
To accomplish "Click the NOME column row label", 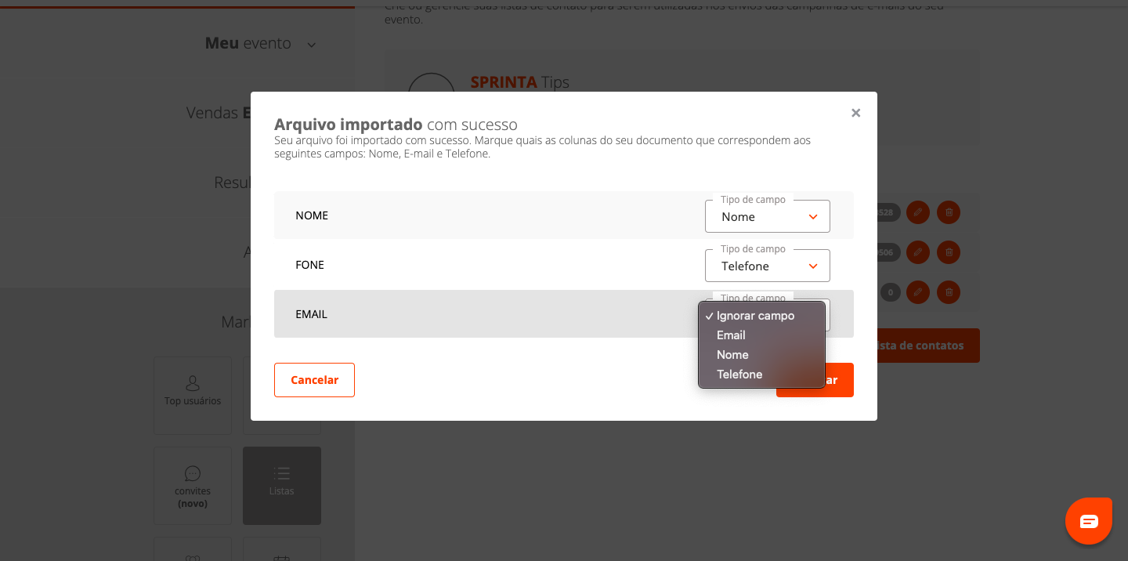I will coord(312,215).
